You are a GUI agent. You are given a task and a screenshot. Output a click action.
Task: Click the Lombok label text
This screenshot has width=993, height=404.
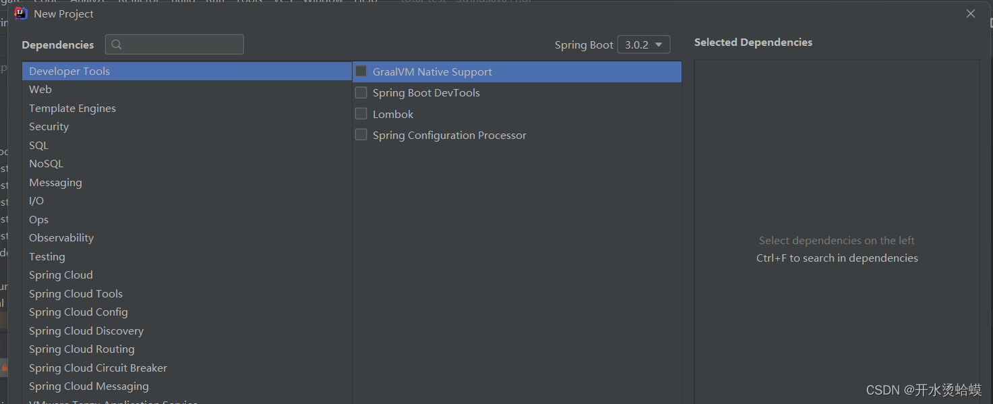point(393,114)
